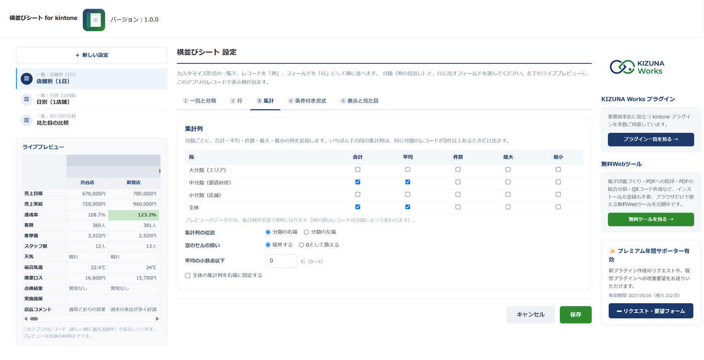Check 平均 for 大分類（エリア）
The width and height of the screenshot is (704, 360).
(408, 170)
